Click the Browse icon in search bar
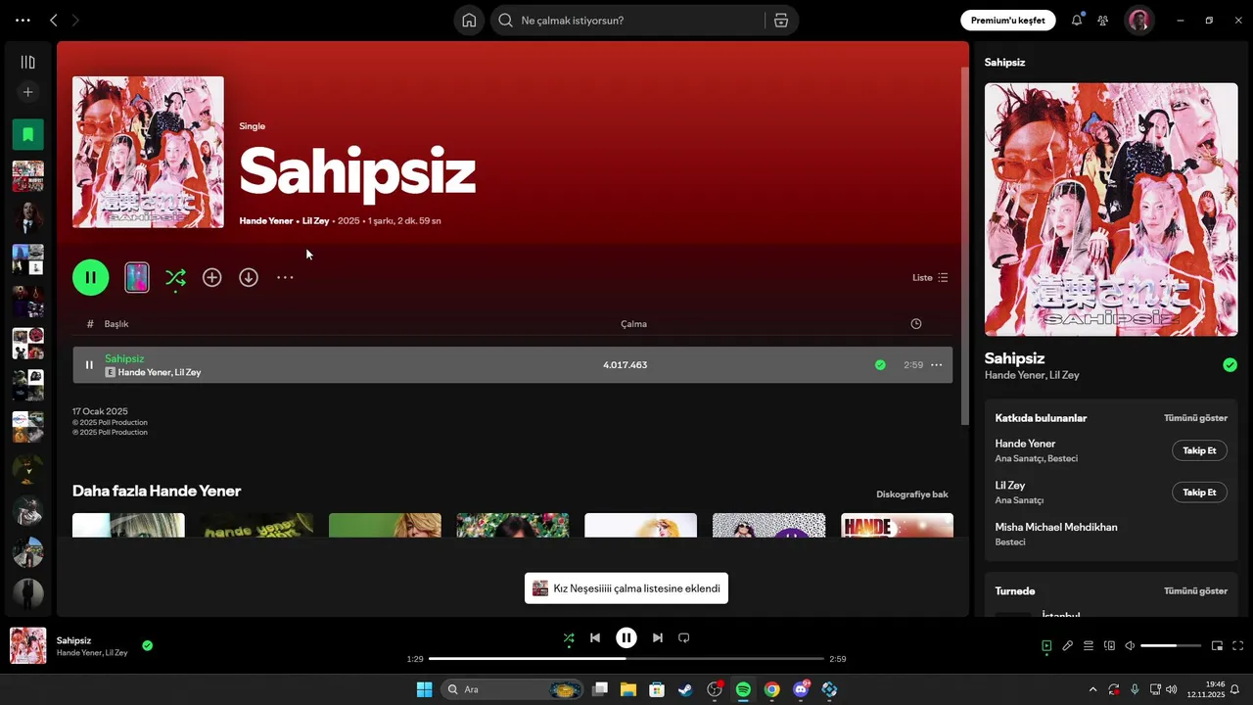 coord(780,20)
